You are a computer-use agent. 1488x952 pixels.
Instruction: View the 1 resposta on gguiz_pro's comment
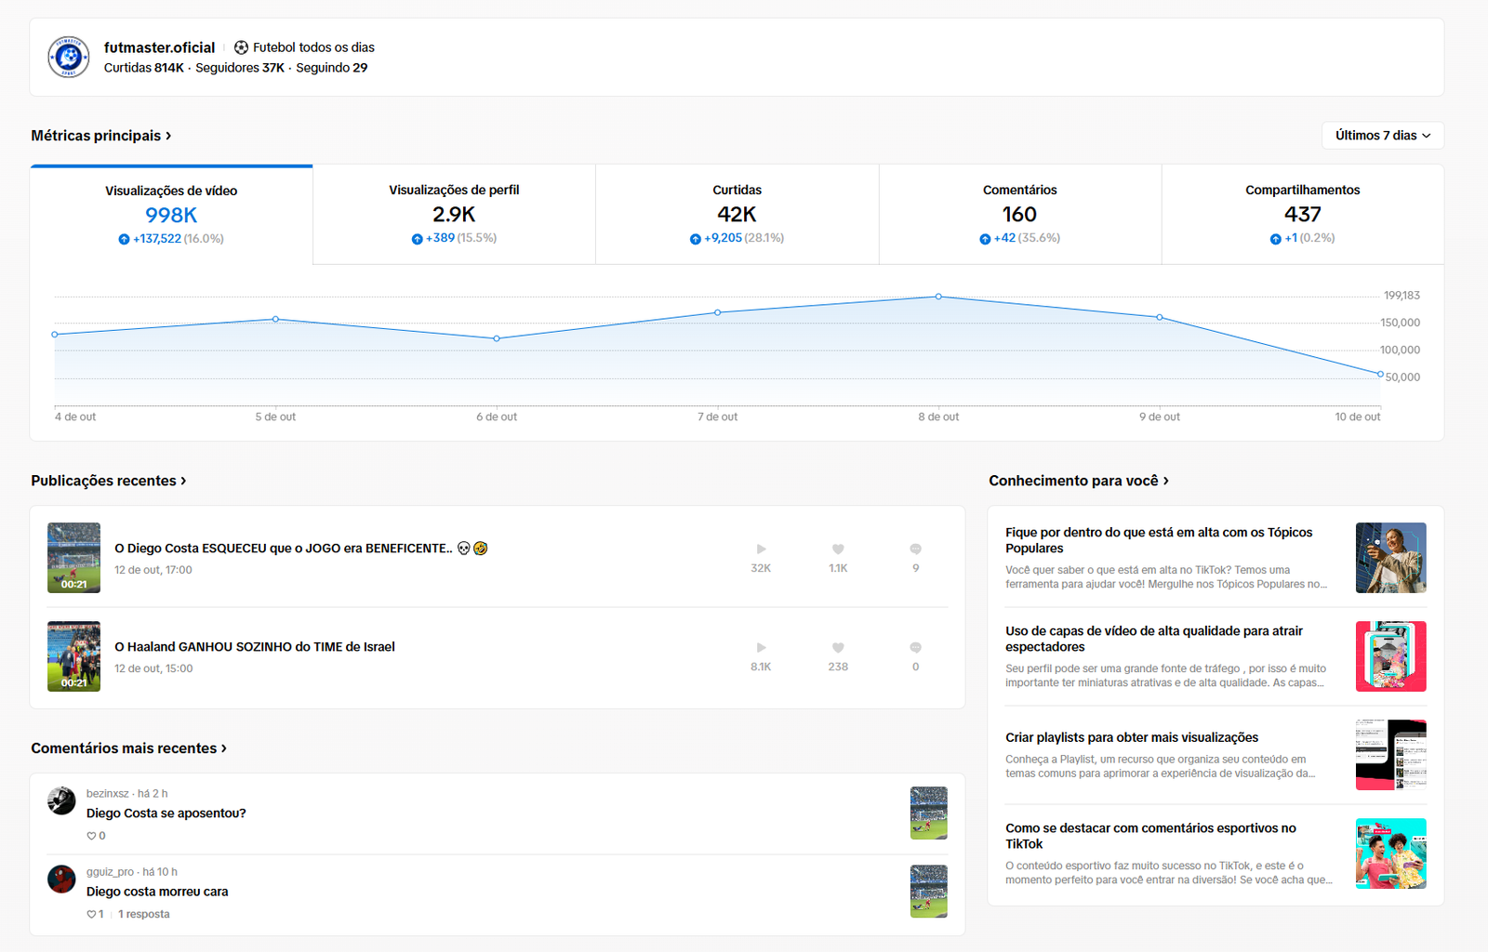144,914
